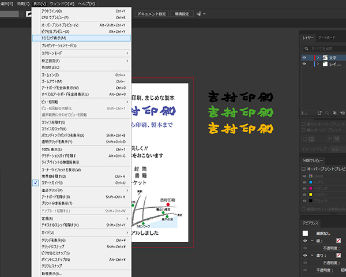The image size is (346, 277).
Task: Open the 遠近グリッド submenu
Action: [81, 190]
